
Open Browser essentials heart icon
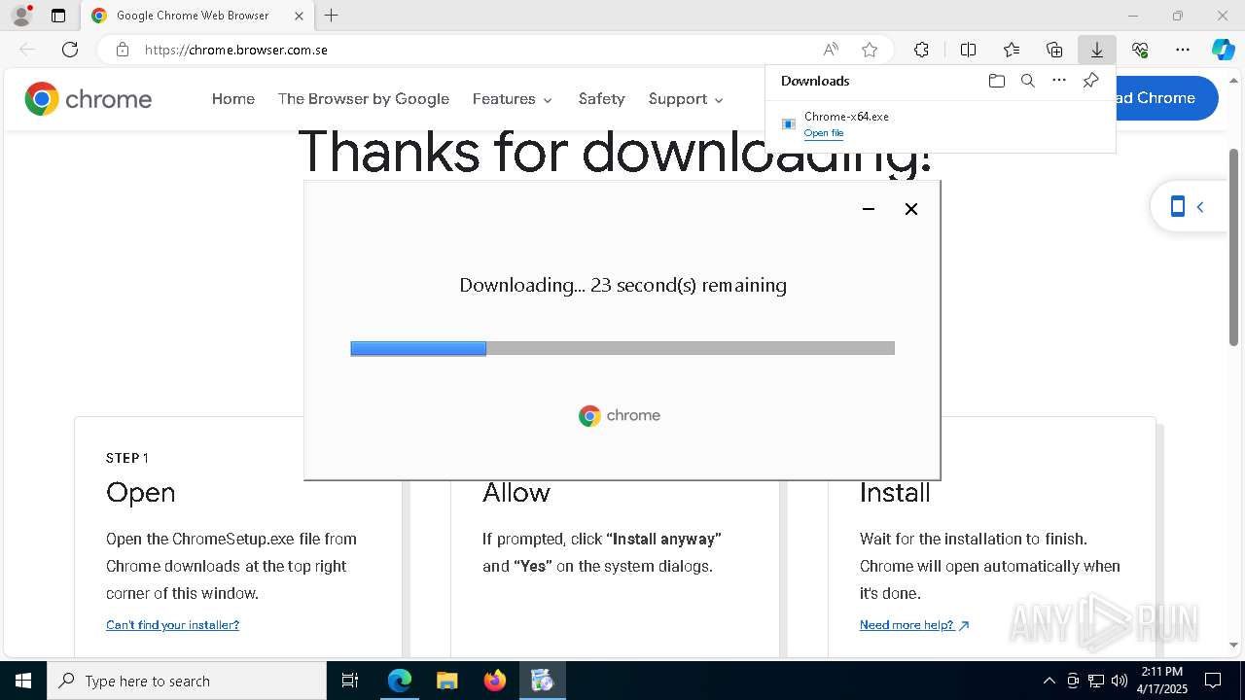[1140, 50]
